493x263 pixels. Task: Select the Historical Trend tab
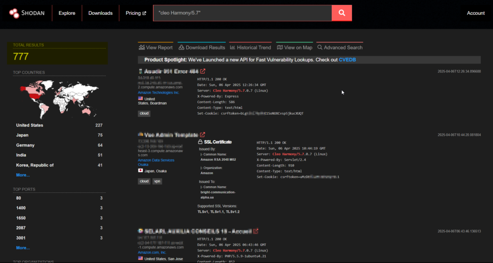pos(250,48)
